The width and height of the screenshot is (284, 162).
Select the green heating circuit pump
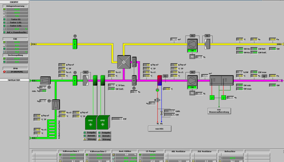point(157,90)
